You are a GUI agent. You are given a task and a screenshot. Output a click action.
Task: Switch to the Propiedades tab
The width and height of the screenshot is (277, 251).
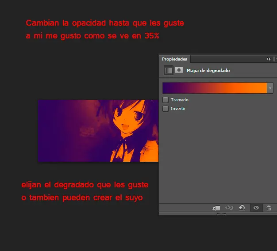pyautogui.click(x=174, y=59)
